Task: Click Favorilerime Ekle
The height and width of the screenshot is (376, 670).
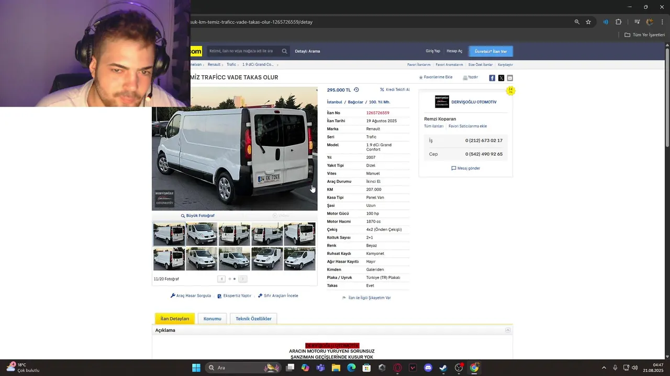Action: click(x=435, y=77)
